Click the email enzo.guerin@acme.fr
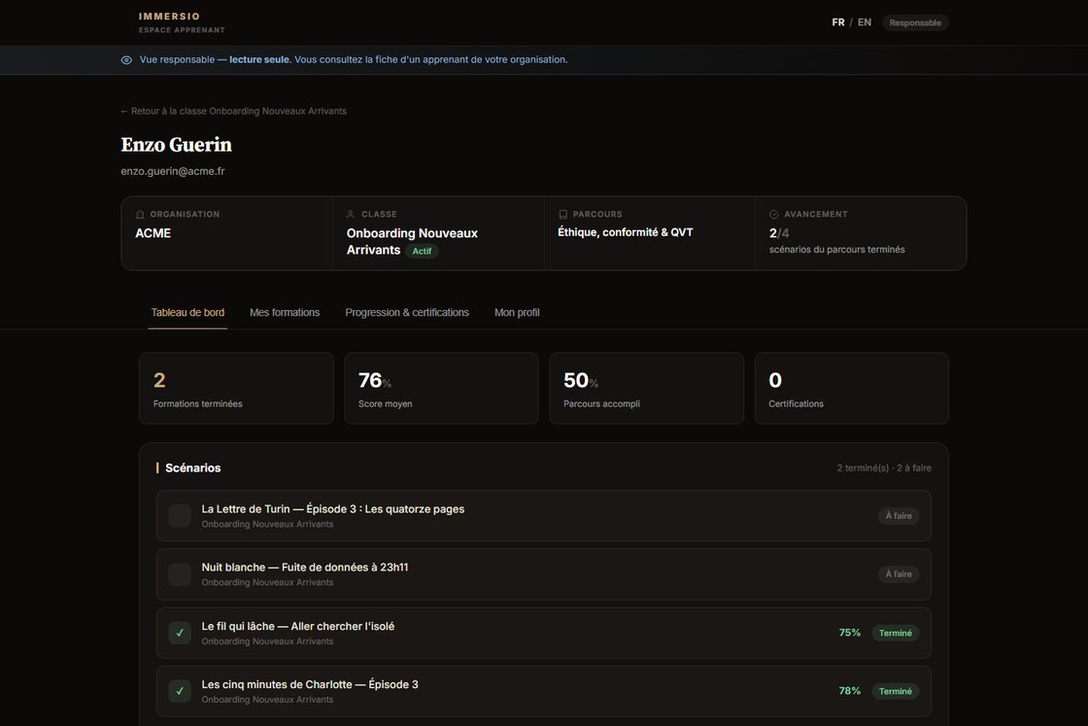The height and width of the screenshot is (726, 1088). [x=173, y=171]
